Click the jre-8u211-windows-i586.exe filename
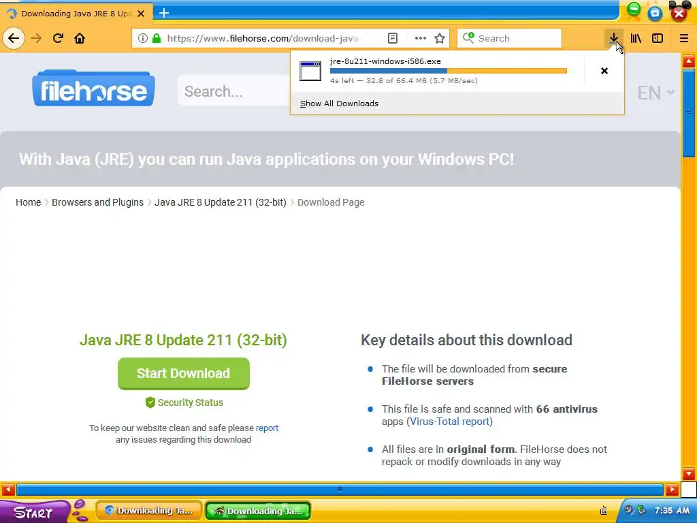This screenshot has width=697, height=523. [385, 61]
